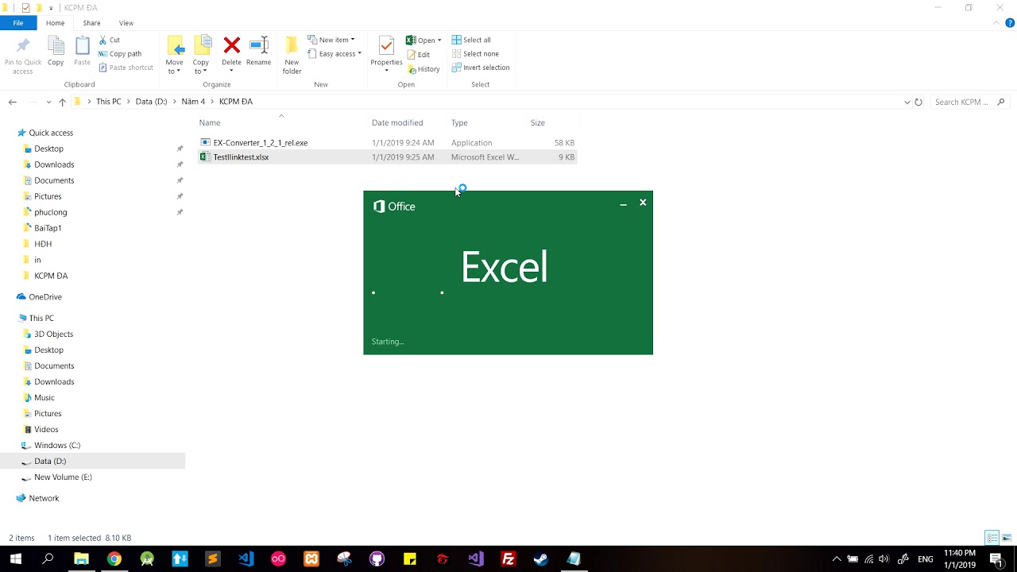Screen dimensions: 1017x572
Task: Go up one folder level arrow
Action: click(62, 102)
